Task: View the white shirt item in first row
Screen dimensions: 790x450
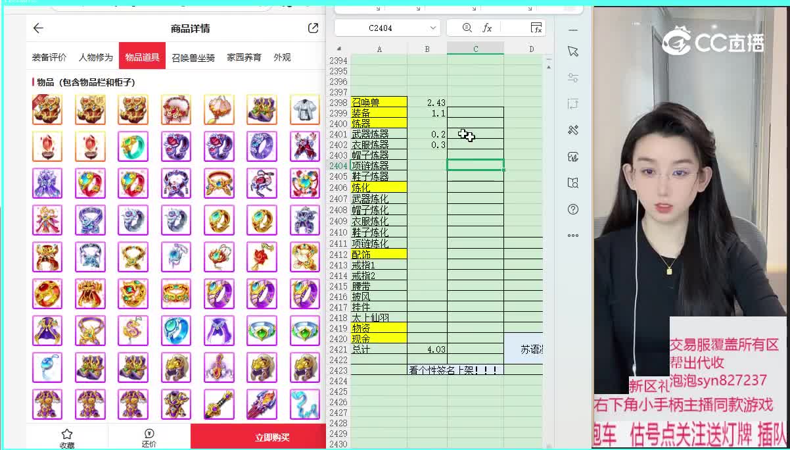Action: pyautogui.click(x=304, y=109)
